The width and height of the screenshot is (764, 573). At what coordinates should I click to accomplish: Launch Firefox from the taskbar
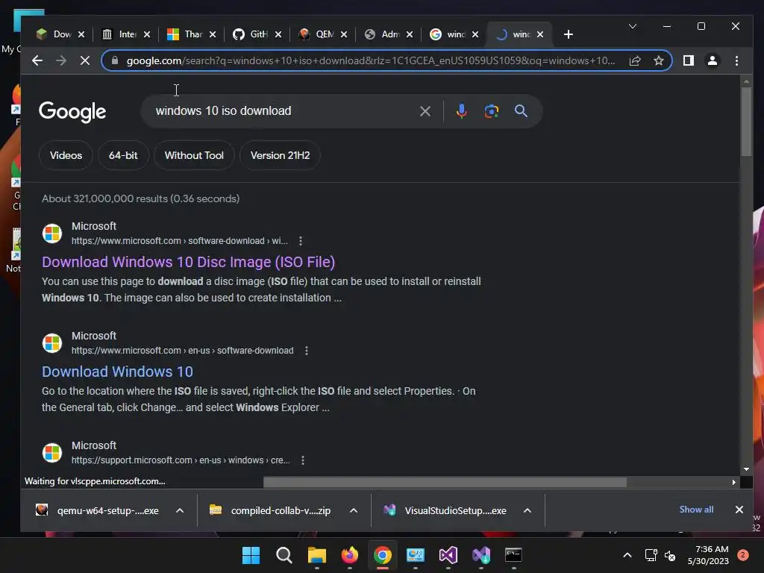point(349,555)
